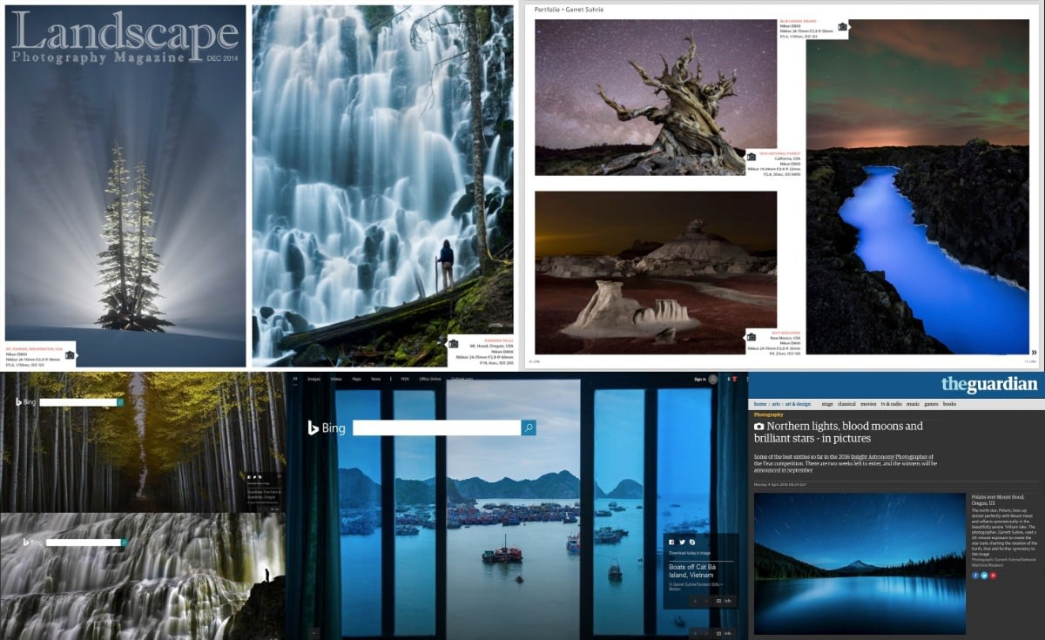This screenshot has width=1045, height=640.
Task: Click the Photography section label on the Guardian
Action: coord(769,414)
